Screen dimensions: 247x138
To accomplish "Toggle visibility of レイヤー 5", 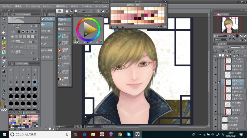I will 216,104.
